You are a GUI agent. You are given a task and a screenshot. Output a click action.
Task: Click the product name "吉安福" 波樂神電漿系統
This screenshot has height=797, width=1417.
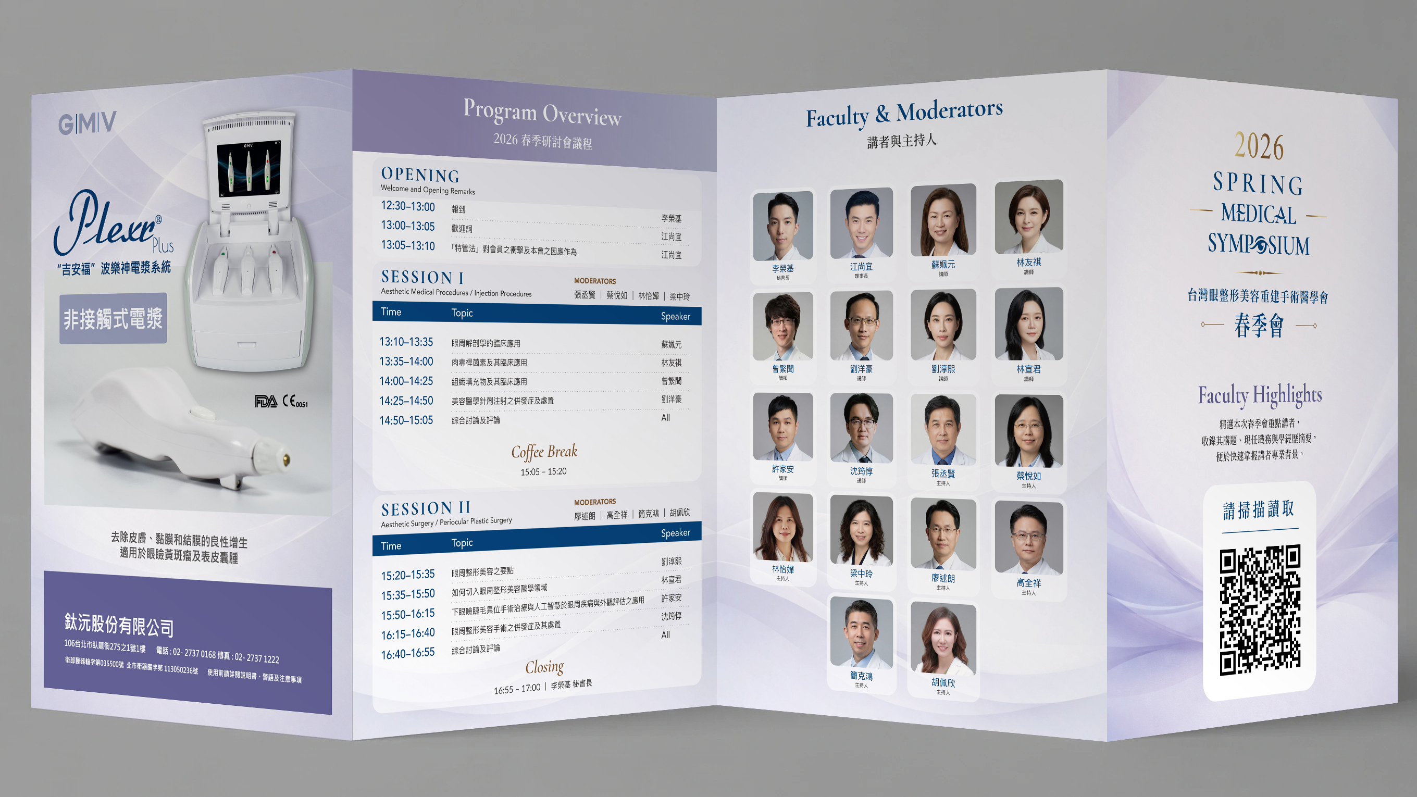click(x=114, y=268)
